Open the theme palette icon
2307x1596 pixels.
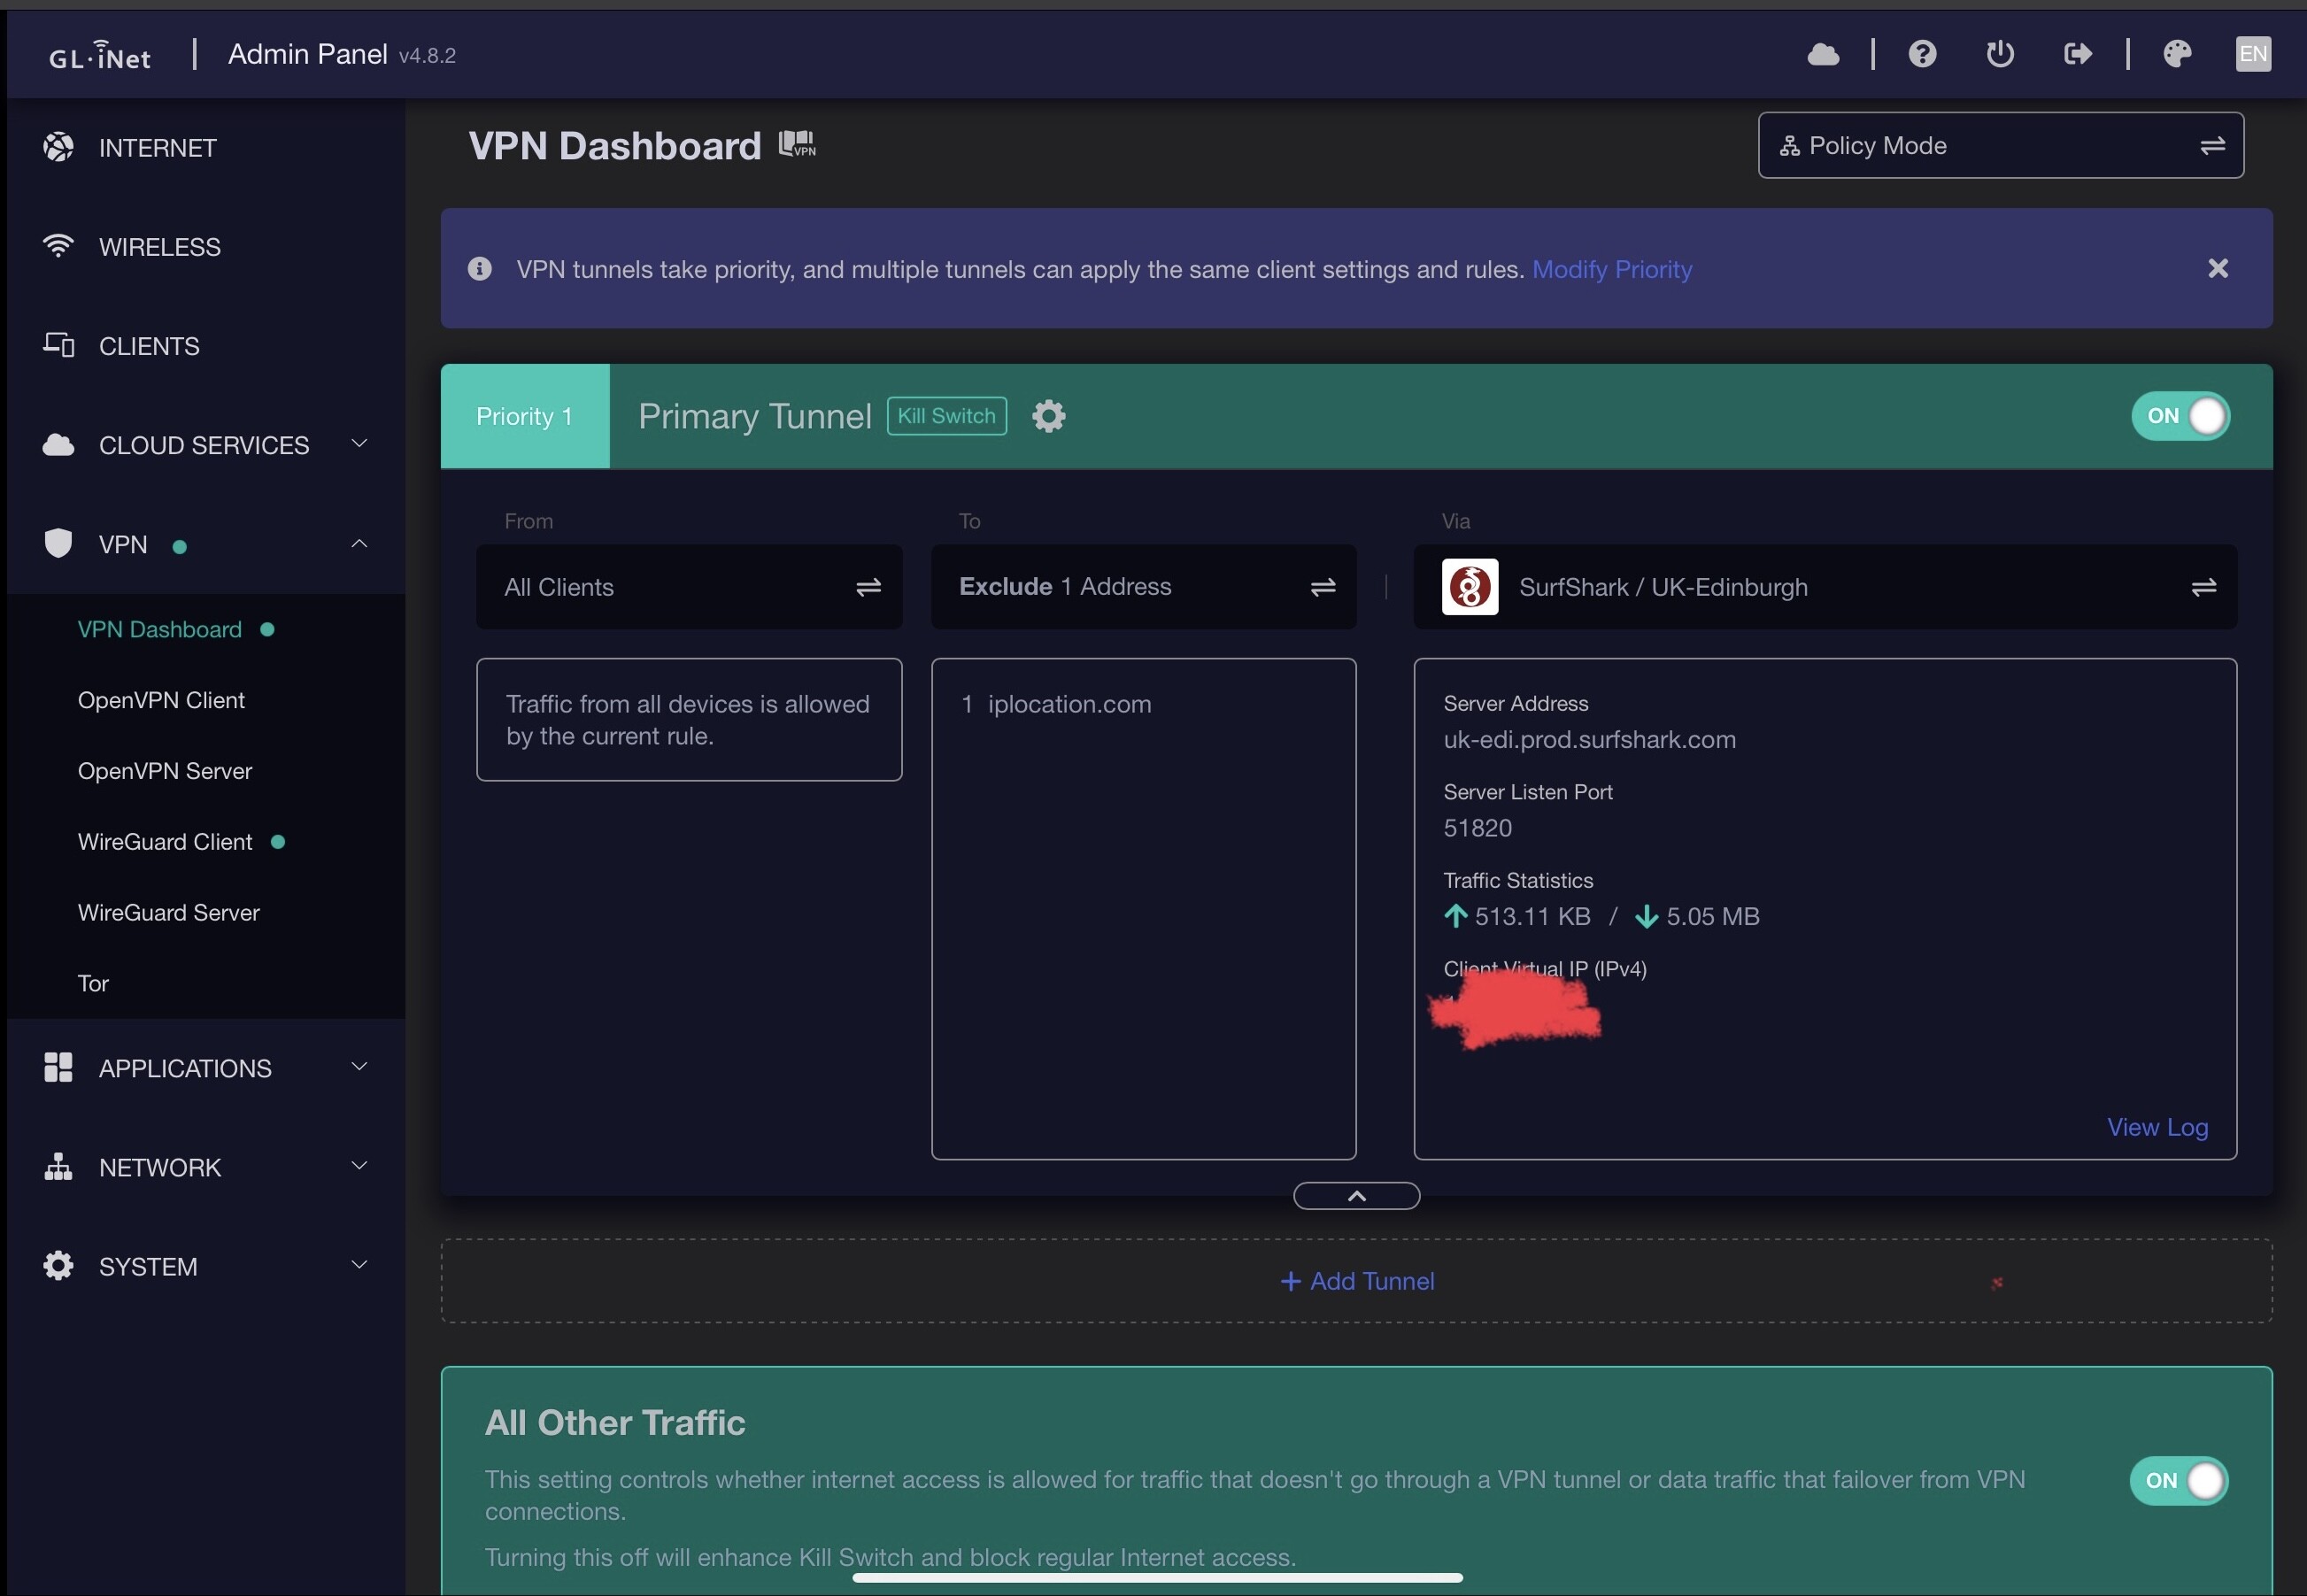click(2176, 54)
